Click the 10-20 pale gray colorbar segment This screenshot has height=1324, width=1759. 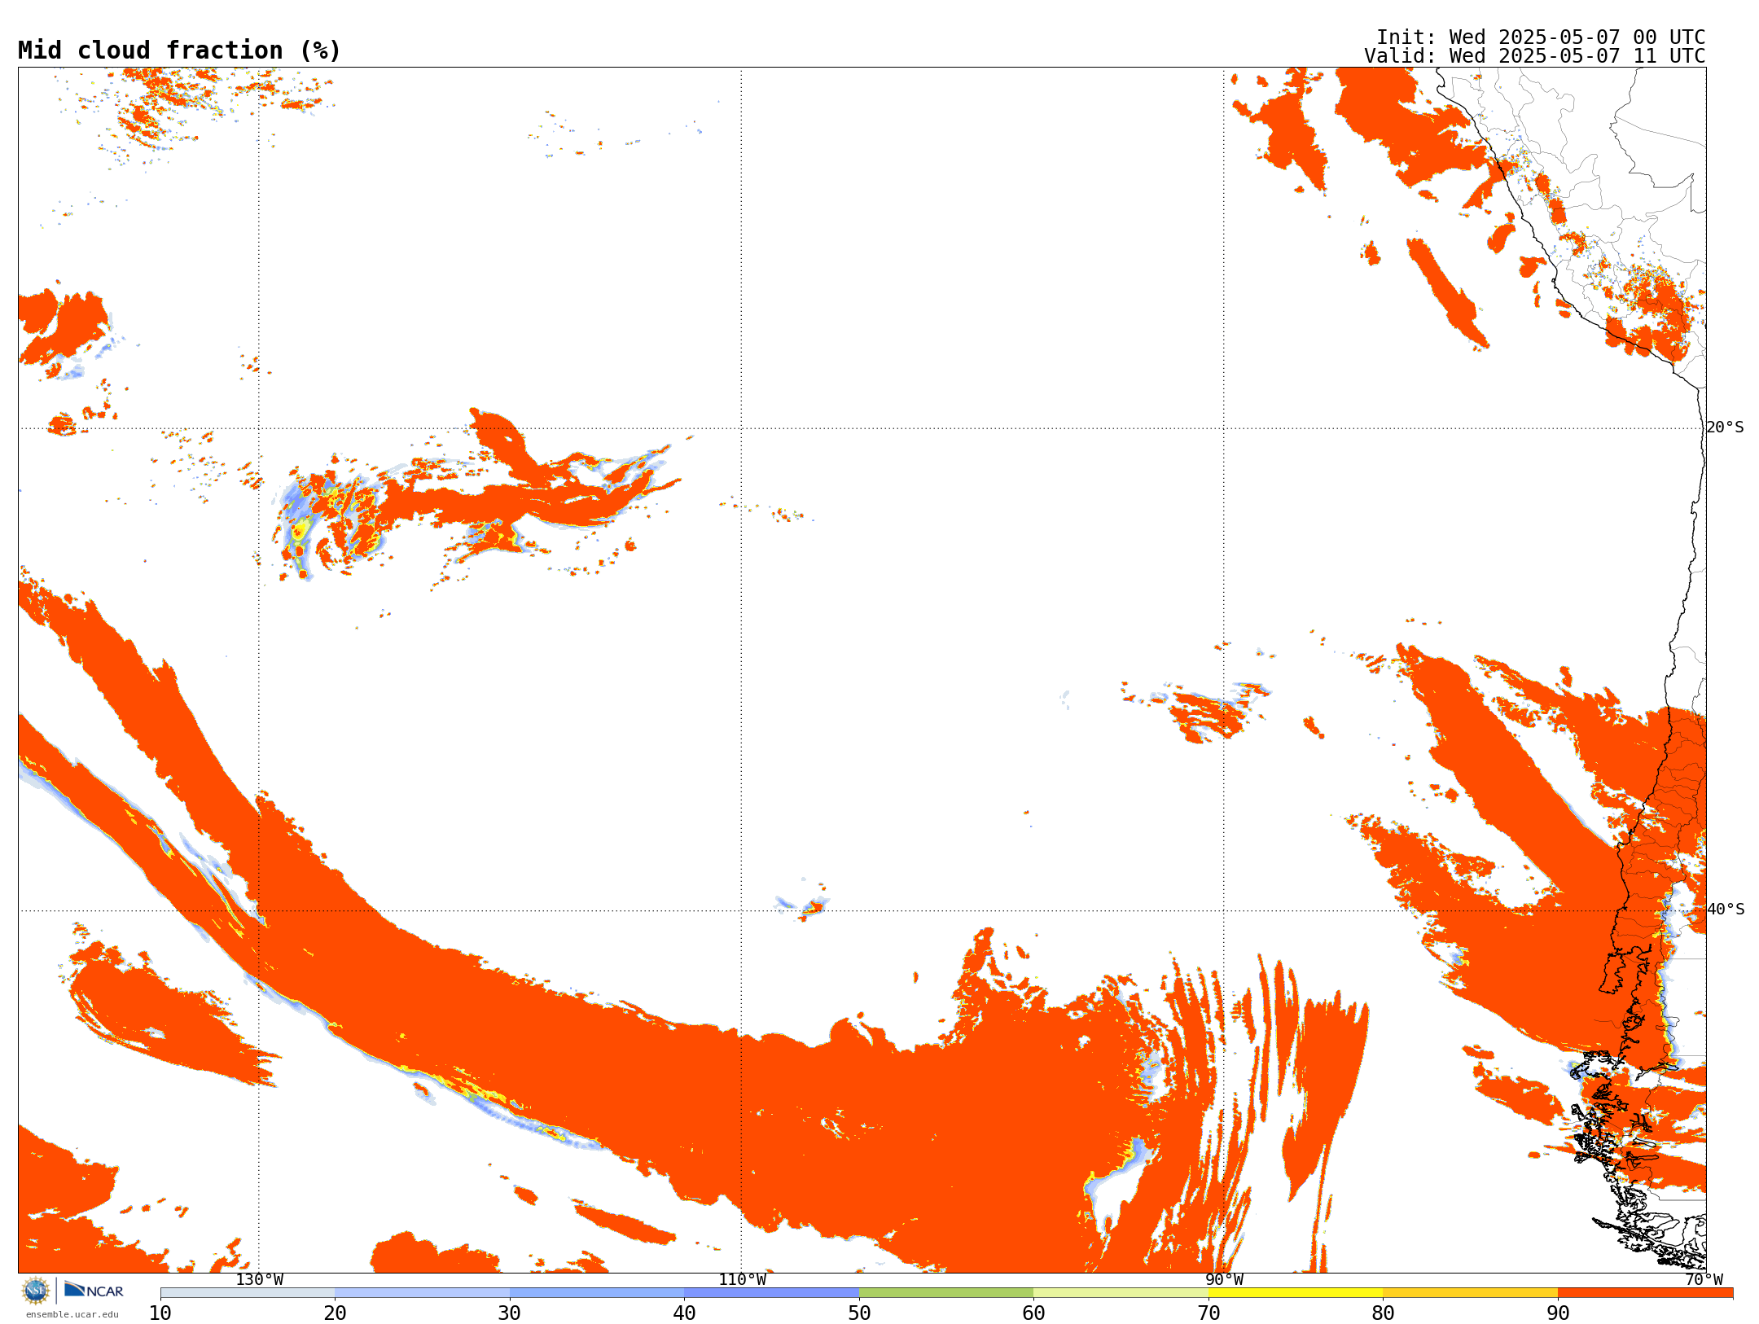tap(248, 1293)
